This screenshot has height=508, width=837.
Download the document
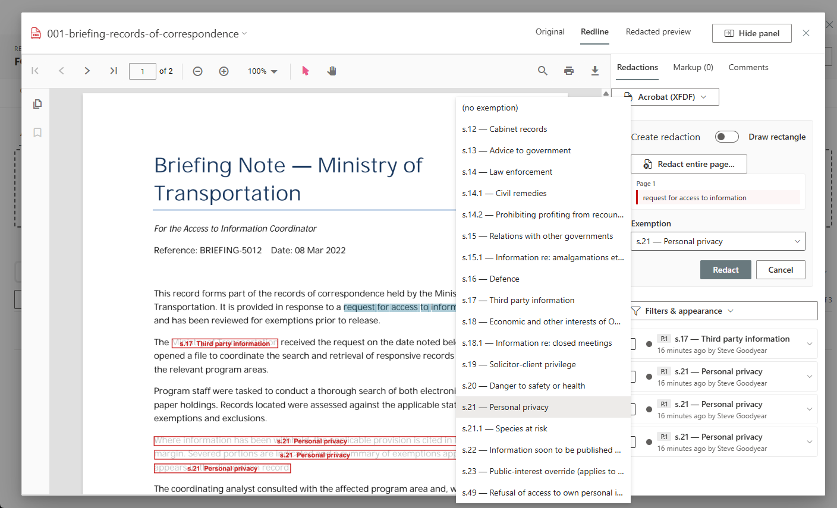595,71
